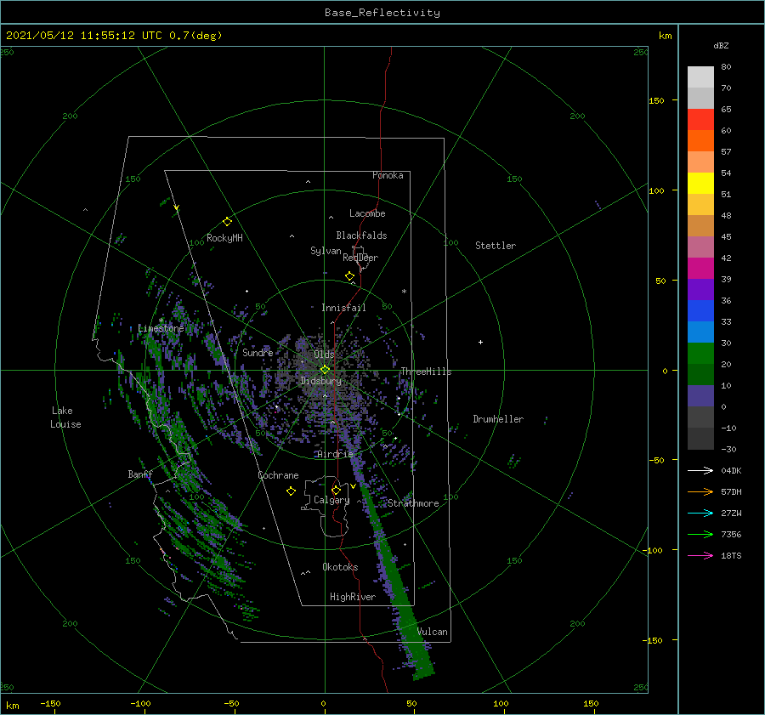Click the ThreeHills label
The height and width of the screenshot is (715, 765).
(x=426, y=372)
